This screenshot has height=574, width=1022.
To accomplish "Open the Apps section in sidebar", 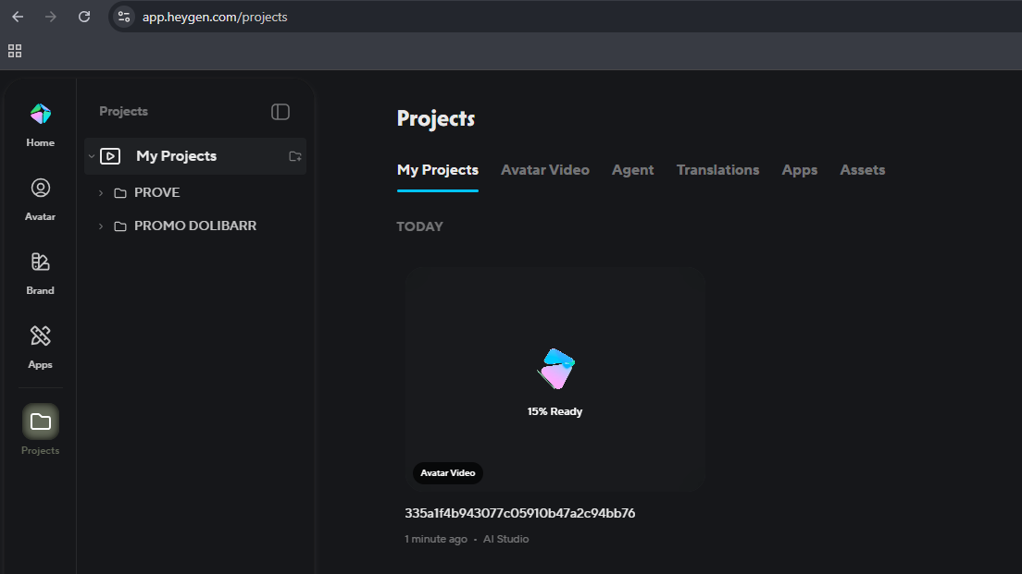I will pyautogui.click(x=41, y=348).
